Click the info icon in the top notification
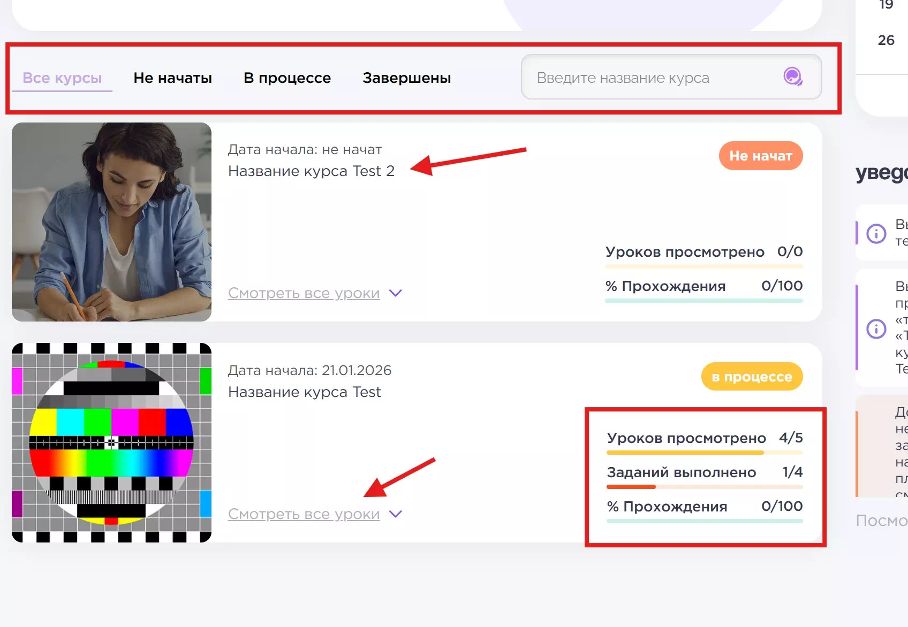Viewport: 908px width, 627px height. coord(876,233)
